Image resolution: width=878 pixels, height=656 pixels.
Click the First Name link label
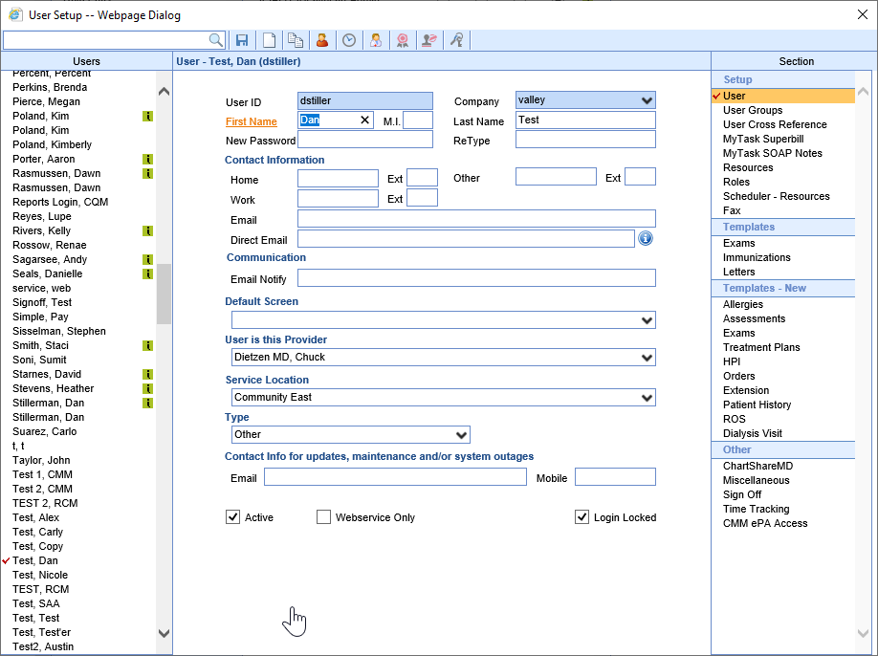(251, 121)
